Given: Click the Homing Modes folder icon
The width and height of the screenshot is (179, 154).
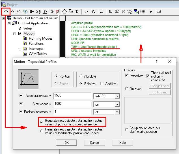Looking at the screenshot, I should point(25,38).
